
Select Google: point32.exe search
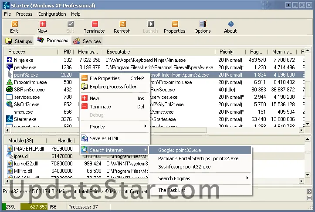[200, 150]
